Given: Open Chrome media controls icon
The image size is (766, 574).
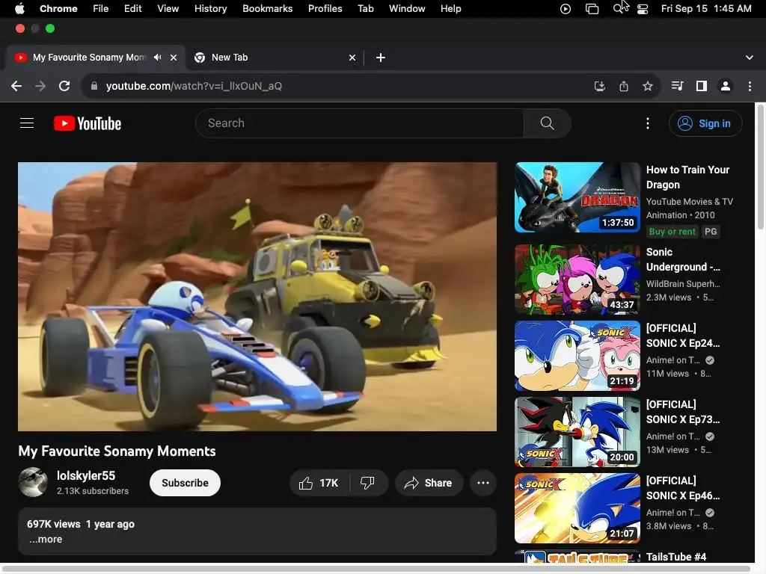Looking at the screenshot, I should [x=677, y=86].
